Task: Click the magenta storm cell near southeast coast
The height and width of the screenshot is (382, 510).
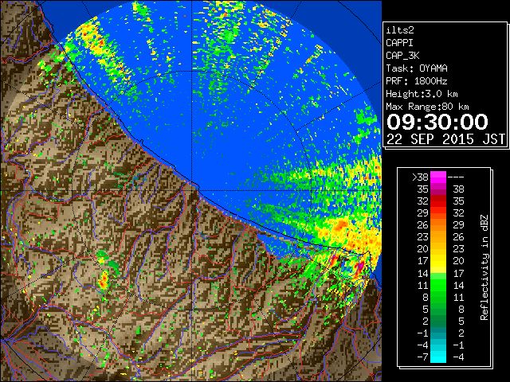Action: [x=360, y=267]
